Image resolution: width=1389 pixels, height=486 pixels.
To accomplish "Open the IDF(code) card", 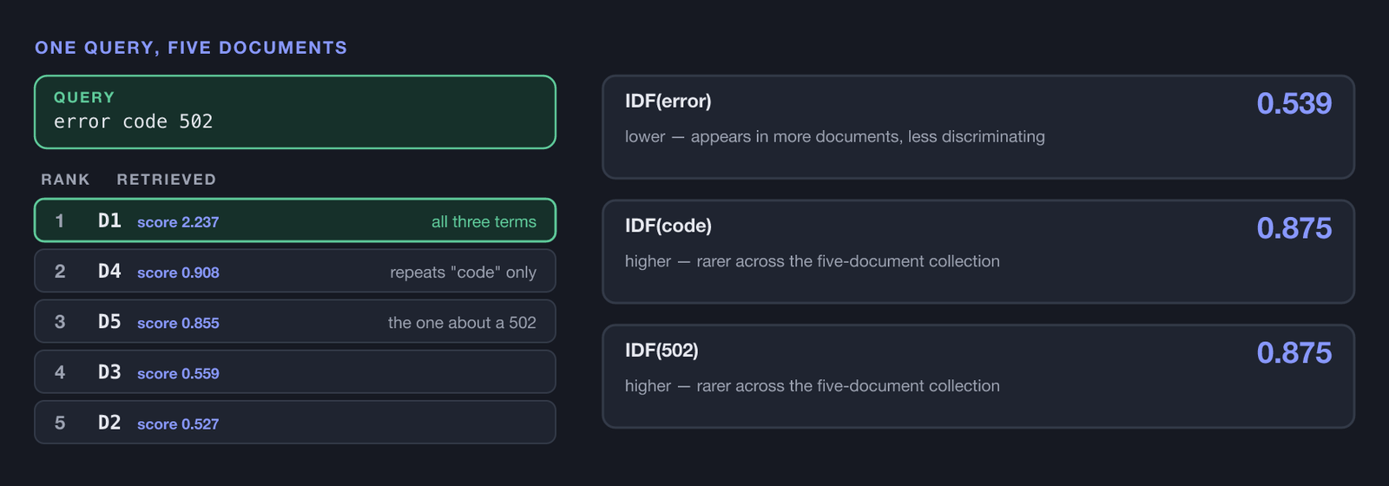I will pyautogui.click(x=978, y=252).
